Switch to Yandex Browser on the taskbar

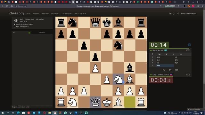tap(55, 113)
